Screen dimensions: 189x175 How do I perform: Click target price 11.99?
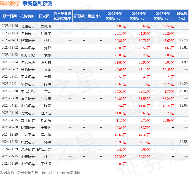click(184, 62)
